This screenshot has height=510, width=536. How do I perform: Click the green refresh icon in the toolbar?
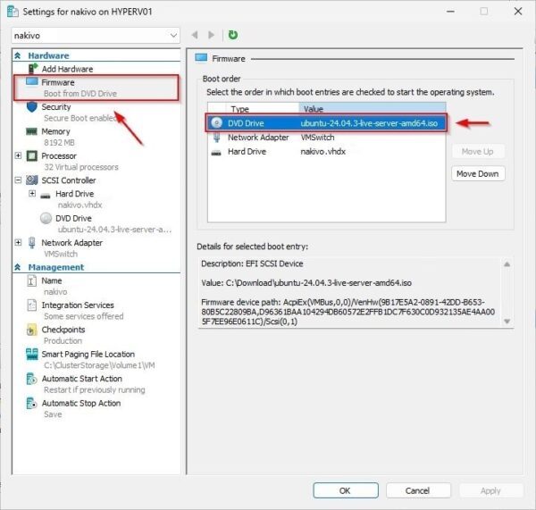233,35
